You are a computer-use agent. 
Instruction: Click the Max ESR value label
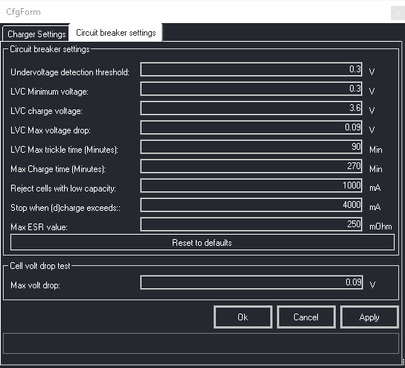pyautogui.click(x=39, y=227)
